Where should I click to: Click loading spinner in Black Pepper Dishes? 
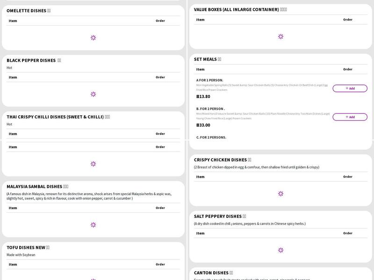93,94
